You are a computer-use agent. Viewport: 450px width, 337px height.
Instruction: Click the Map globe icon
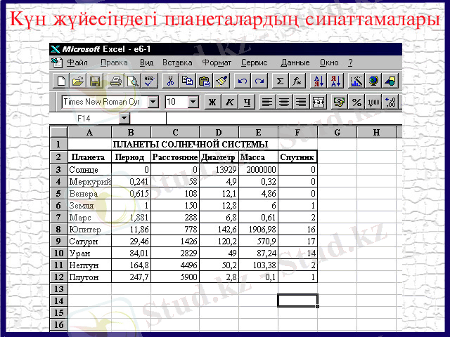[x=373, y=81]
